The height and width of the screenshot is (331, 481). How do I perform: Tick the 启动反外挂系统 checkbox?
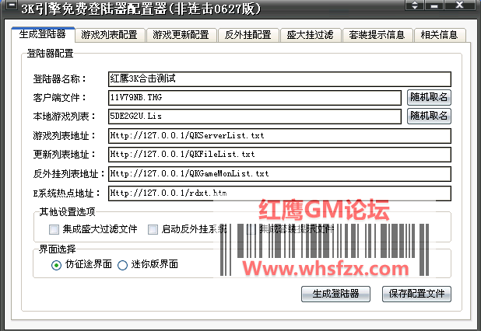pos(153,229)
